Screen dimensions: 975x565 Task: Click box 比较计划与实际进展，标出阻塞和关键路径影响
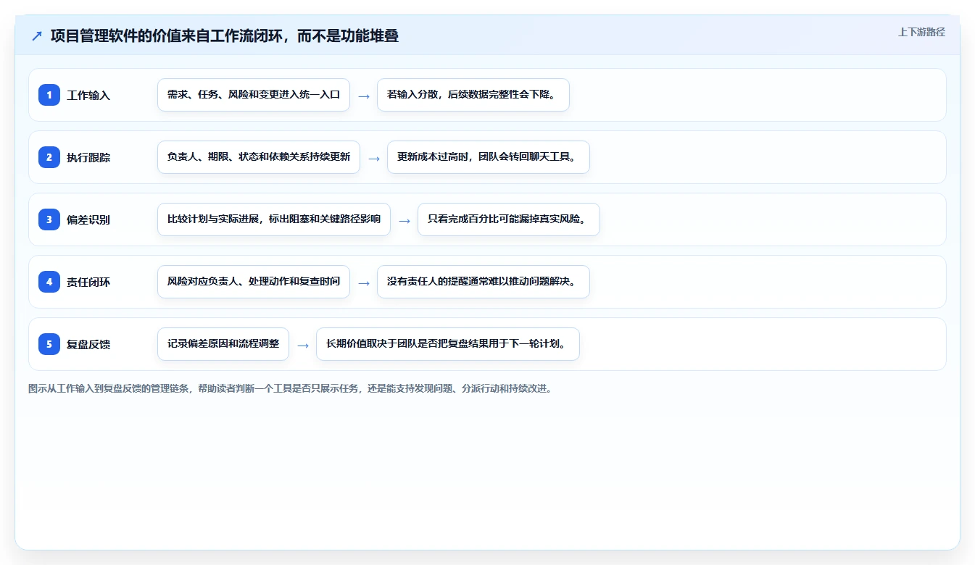[x=274, y=219]
